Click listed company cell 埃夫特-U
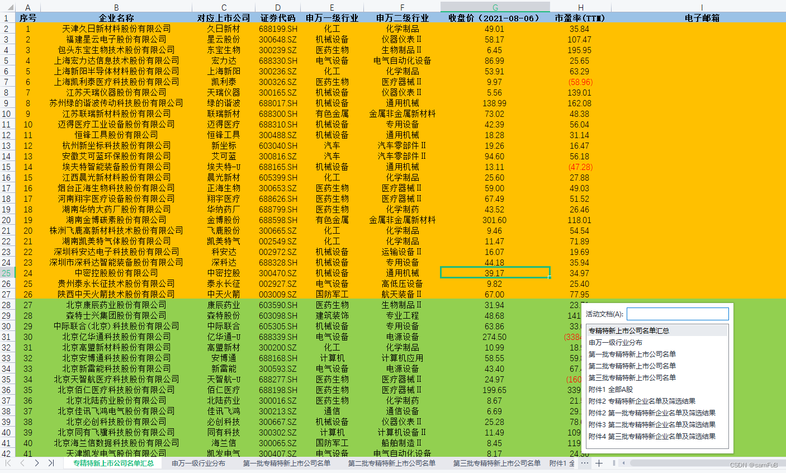Viewport: 786px width, 473px height. pos(224,167)
